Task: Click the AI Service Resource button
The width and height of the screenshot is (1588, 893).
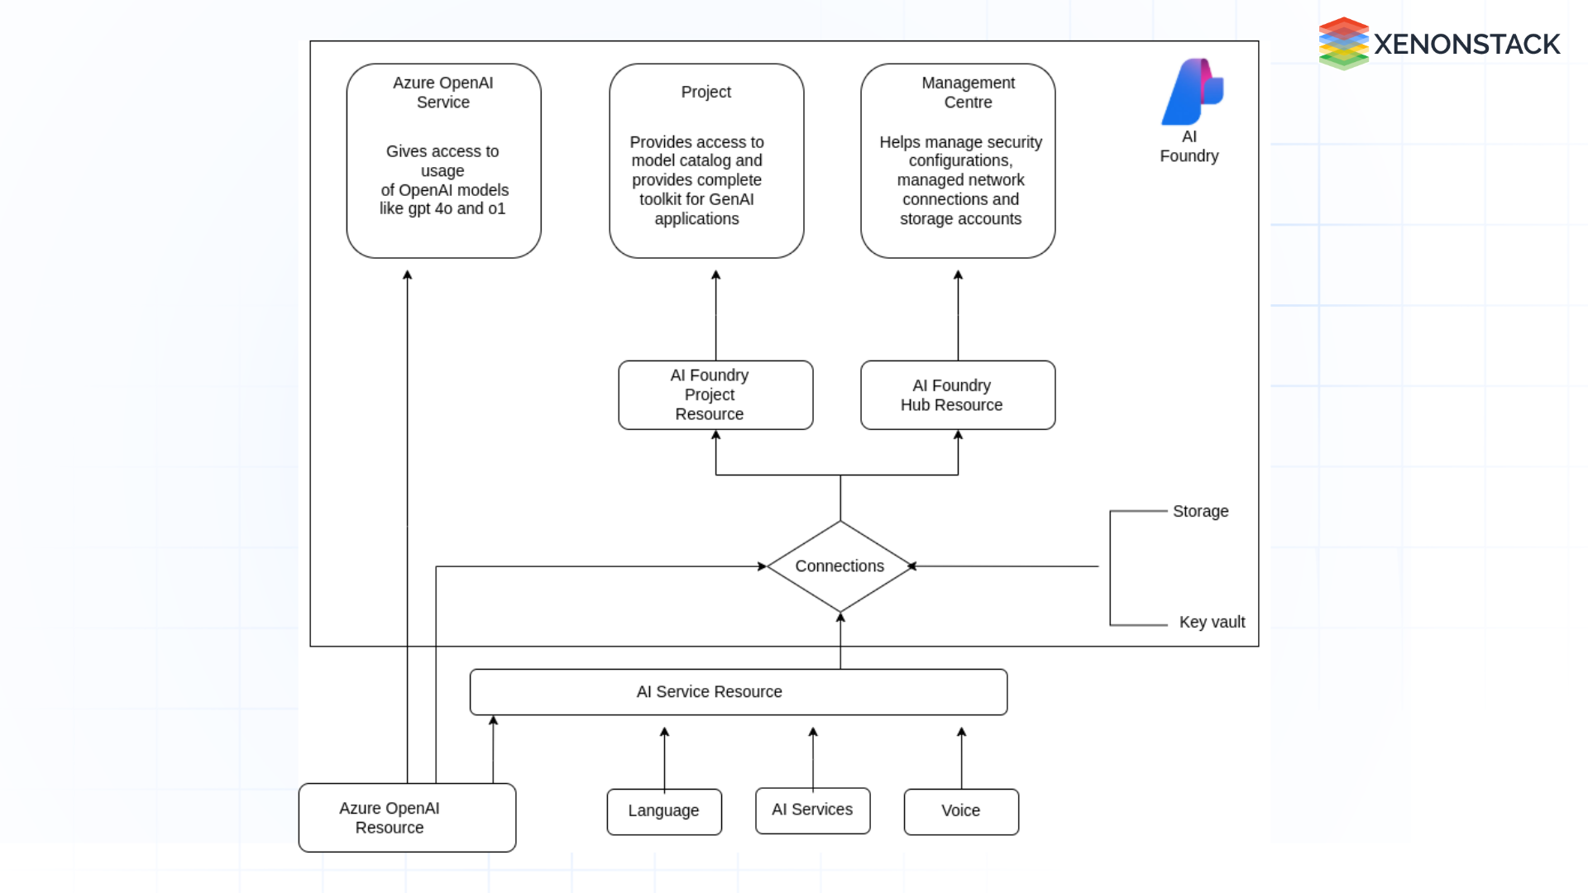Action: [739, 691]
